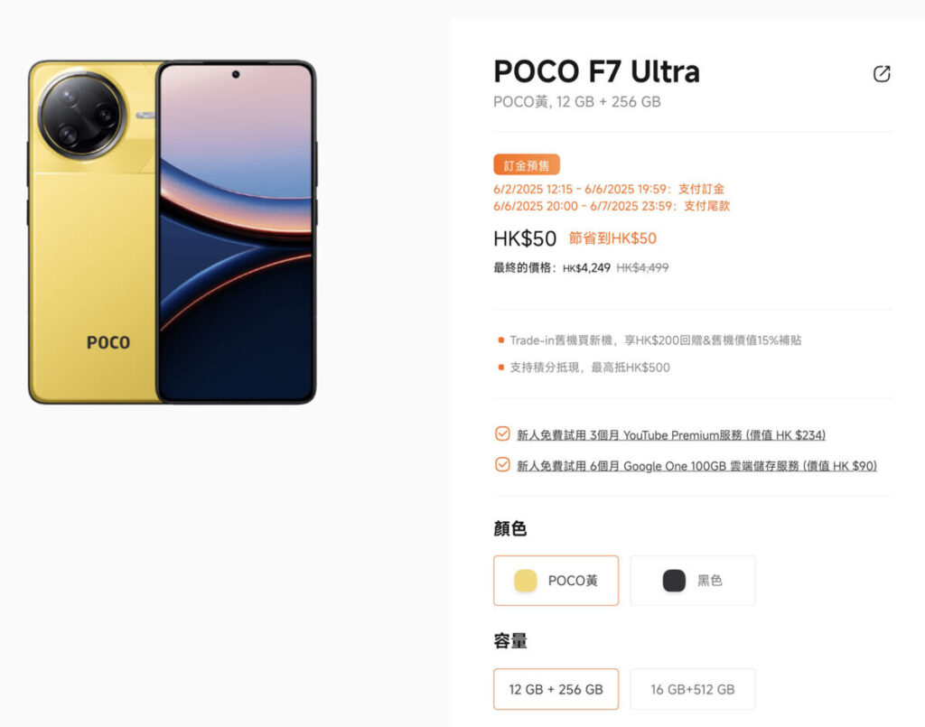
Task: Choose the 黑色 color option
Action: point(693,581)
